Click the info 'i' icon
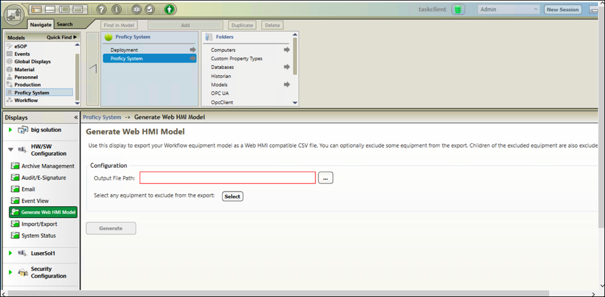Viewport: 605px width, 297px height. [117, 9]
